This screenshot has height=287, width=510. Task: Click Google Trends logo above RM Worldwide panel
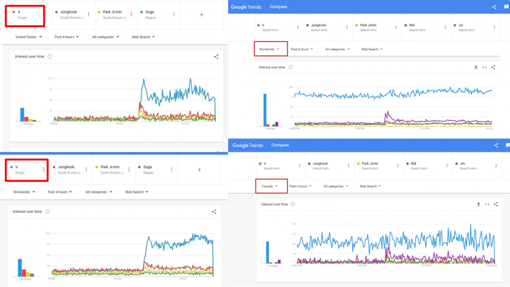point(246,7)
